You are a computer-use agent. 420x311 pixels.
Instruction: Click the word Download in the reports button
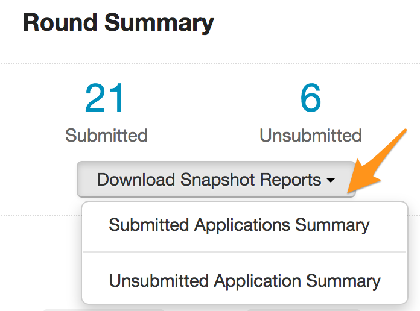(136, 180)
